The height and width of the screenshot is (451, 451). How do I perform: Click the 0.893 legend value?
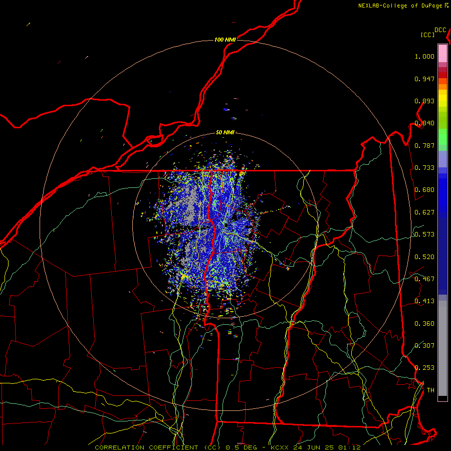[x=424, y=101]
